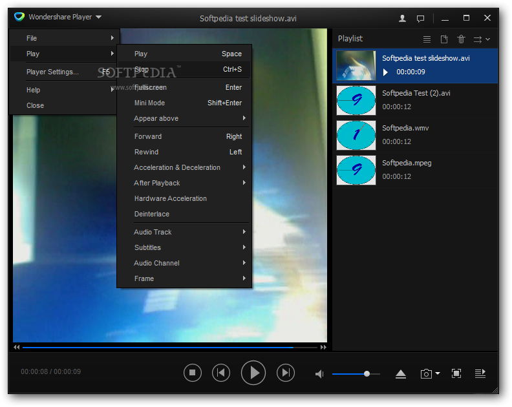512x407 pixels.
Task: Click Forward menu item
Action: click(184, 136)
